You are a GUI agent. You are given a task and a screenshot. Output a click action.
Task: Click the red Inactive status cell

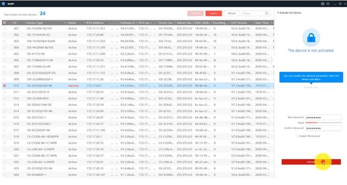[73, 85]
